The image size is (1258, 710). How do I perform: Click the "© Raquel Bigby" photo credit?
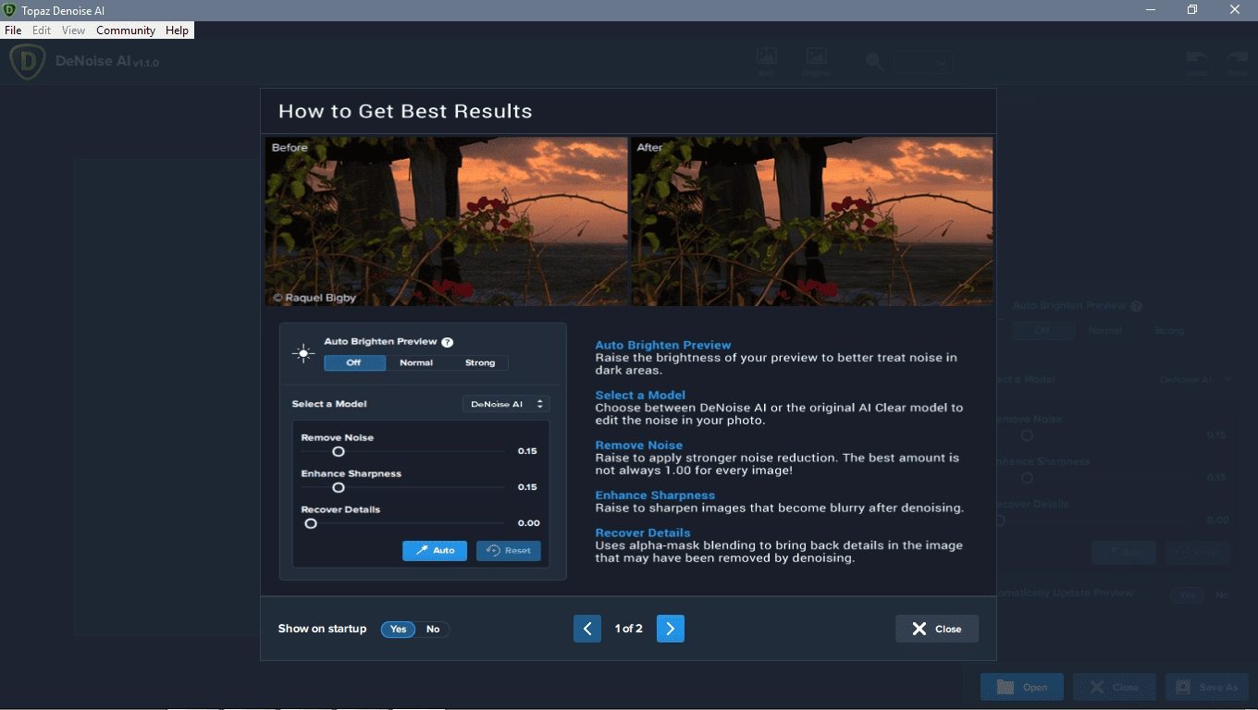point(314,298)
